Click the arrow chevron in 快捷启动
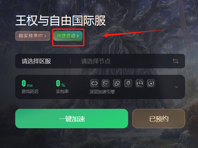The height and width of the screenshot is (148, 198). click(x=78, y=36)
